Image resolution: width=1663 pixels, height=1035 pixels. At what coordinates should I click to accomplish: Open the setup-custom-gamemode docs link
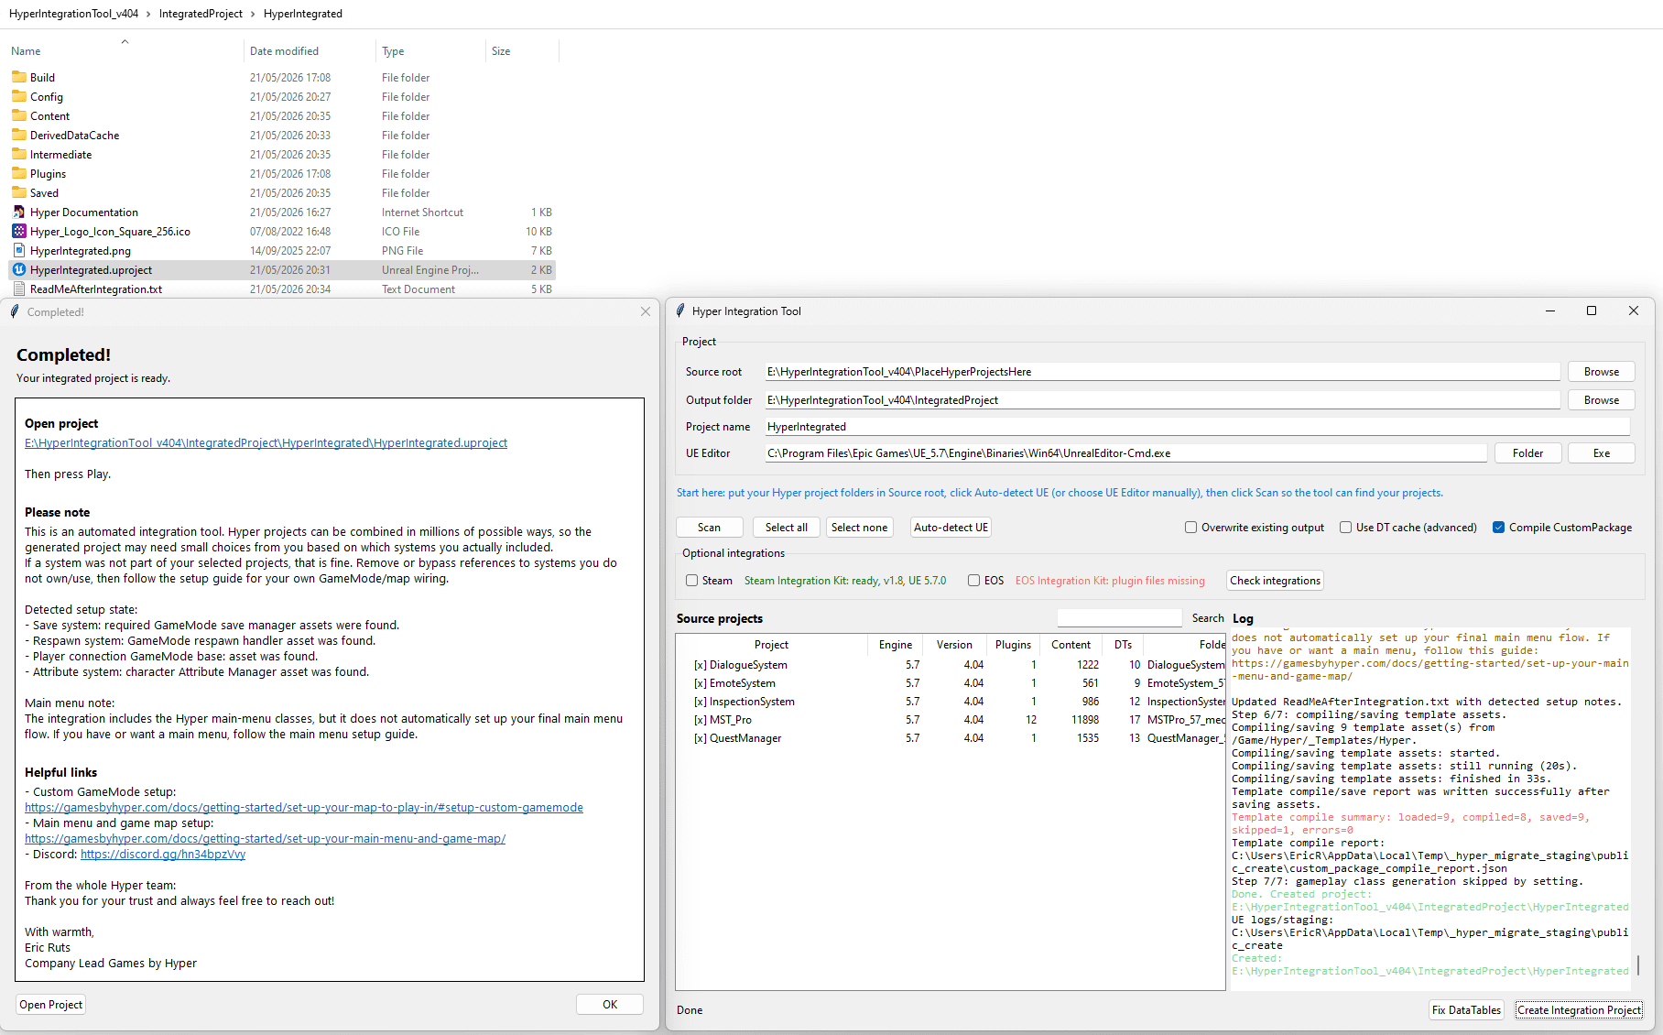pos(304,808)
